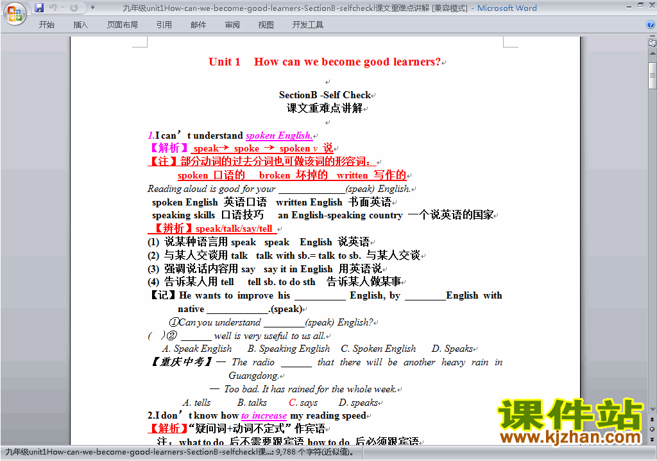Screen dimensions: 657x461
Task: Click the '【解析】speak→ spoke → spoken' line
Action: 241,148
